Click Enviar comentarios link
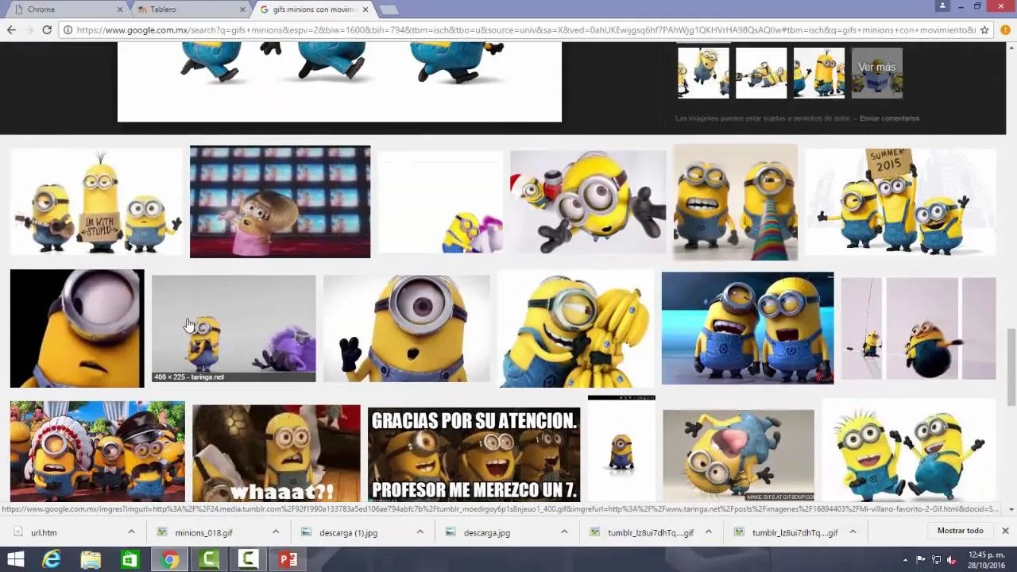1017x572 pixels. pyautogui.click(x=889, y=118)
